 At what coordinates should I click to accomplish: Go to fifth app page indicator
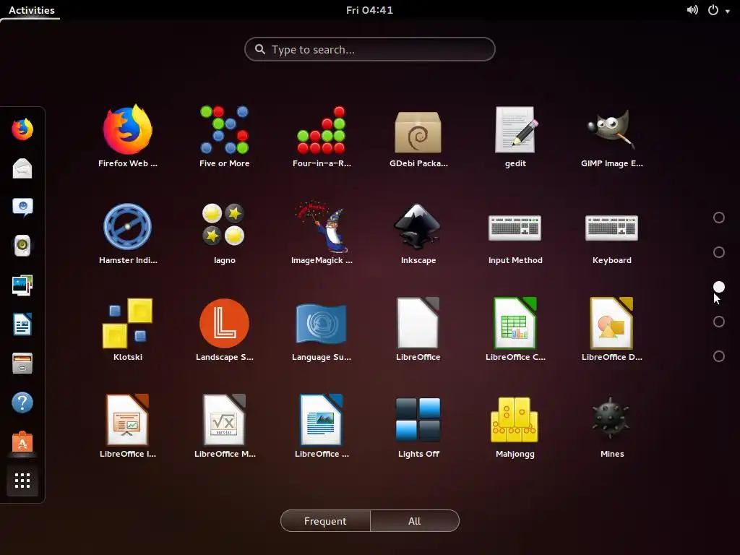pos(719,356)
